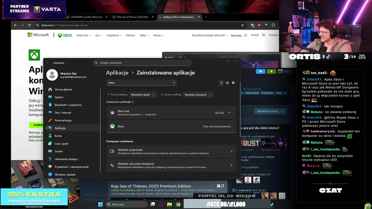Expand Więcej menu on Xbox site
This screenshot has height=209, width=372.
[158, 35]
